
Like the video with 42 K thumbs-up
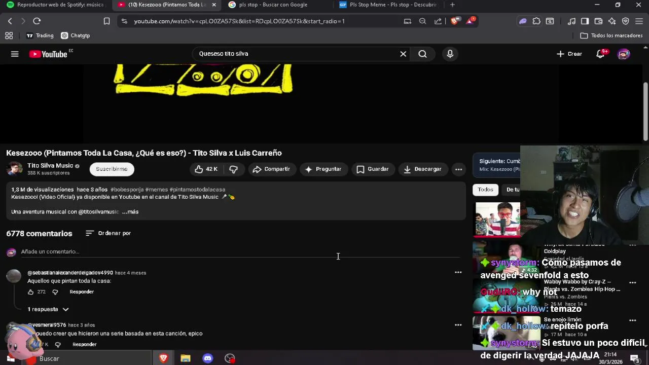206,169
